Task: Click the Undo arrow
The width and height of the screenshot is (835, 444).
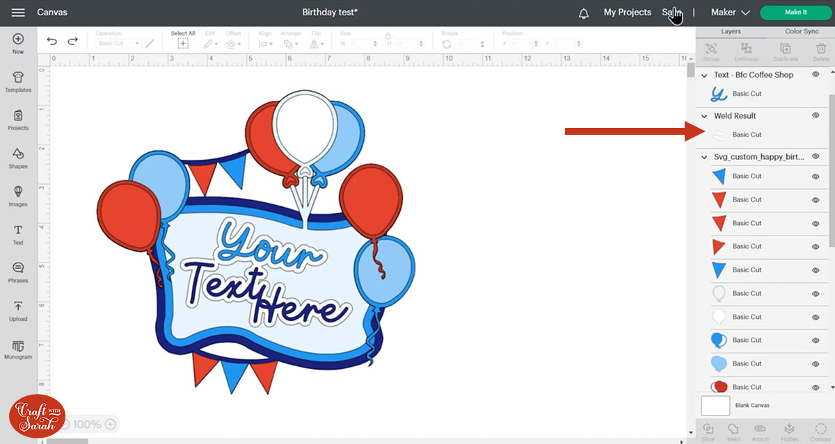Action: 52,42
